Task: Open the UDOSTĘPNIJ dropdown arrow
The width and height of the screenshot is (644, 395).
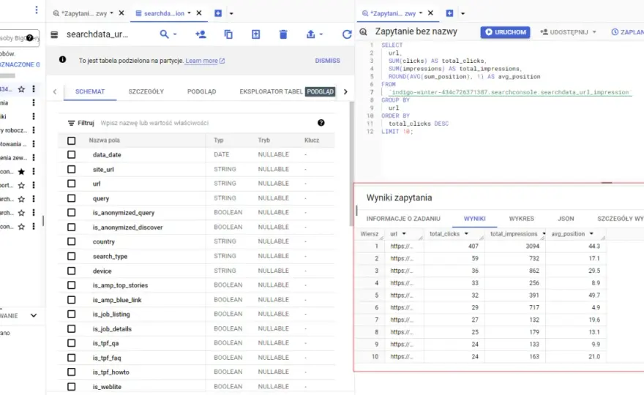Action: tap(594, 32)
